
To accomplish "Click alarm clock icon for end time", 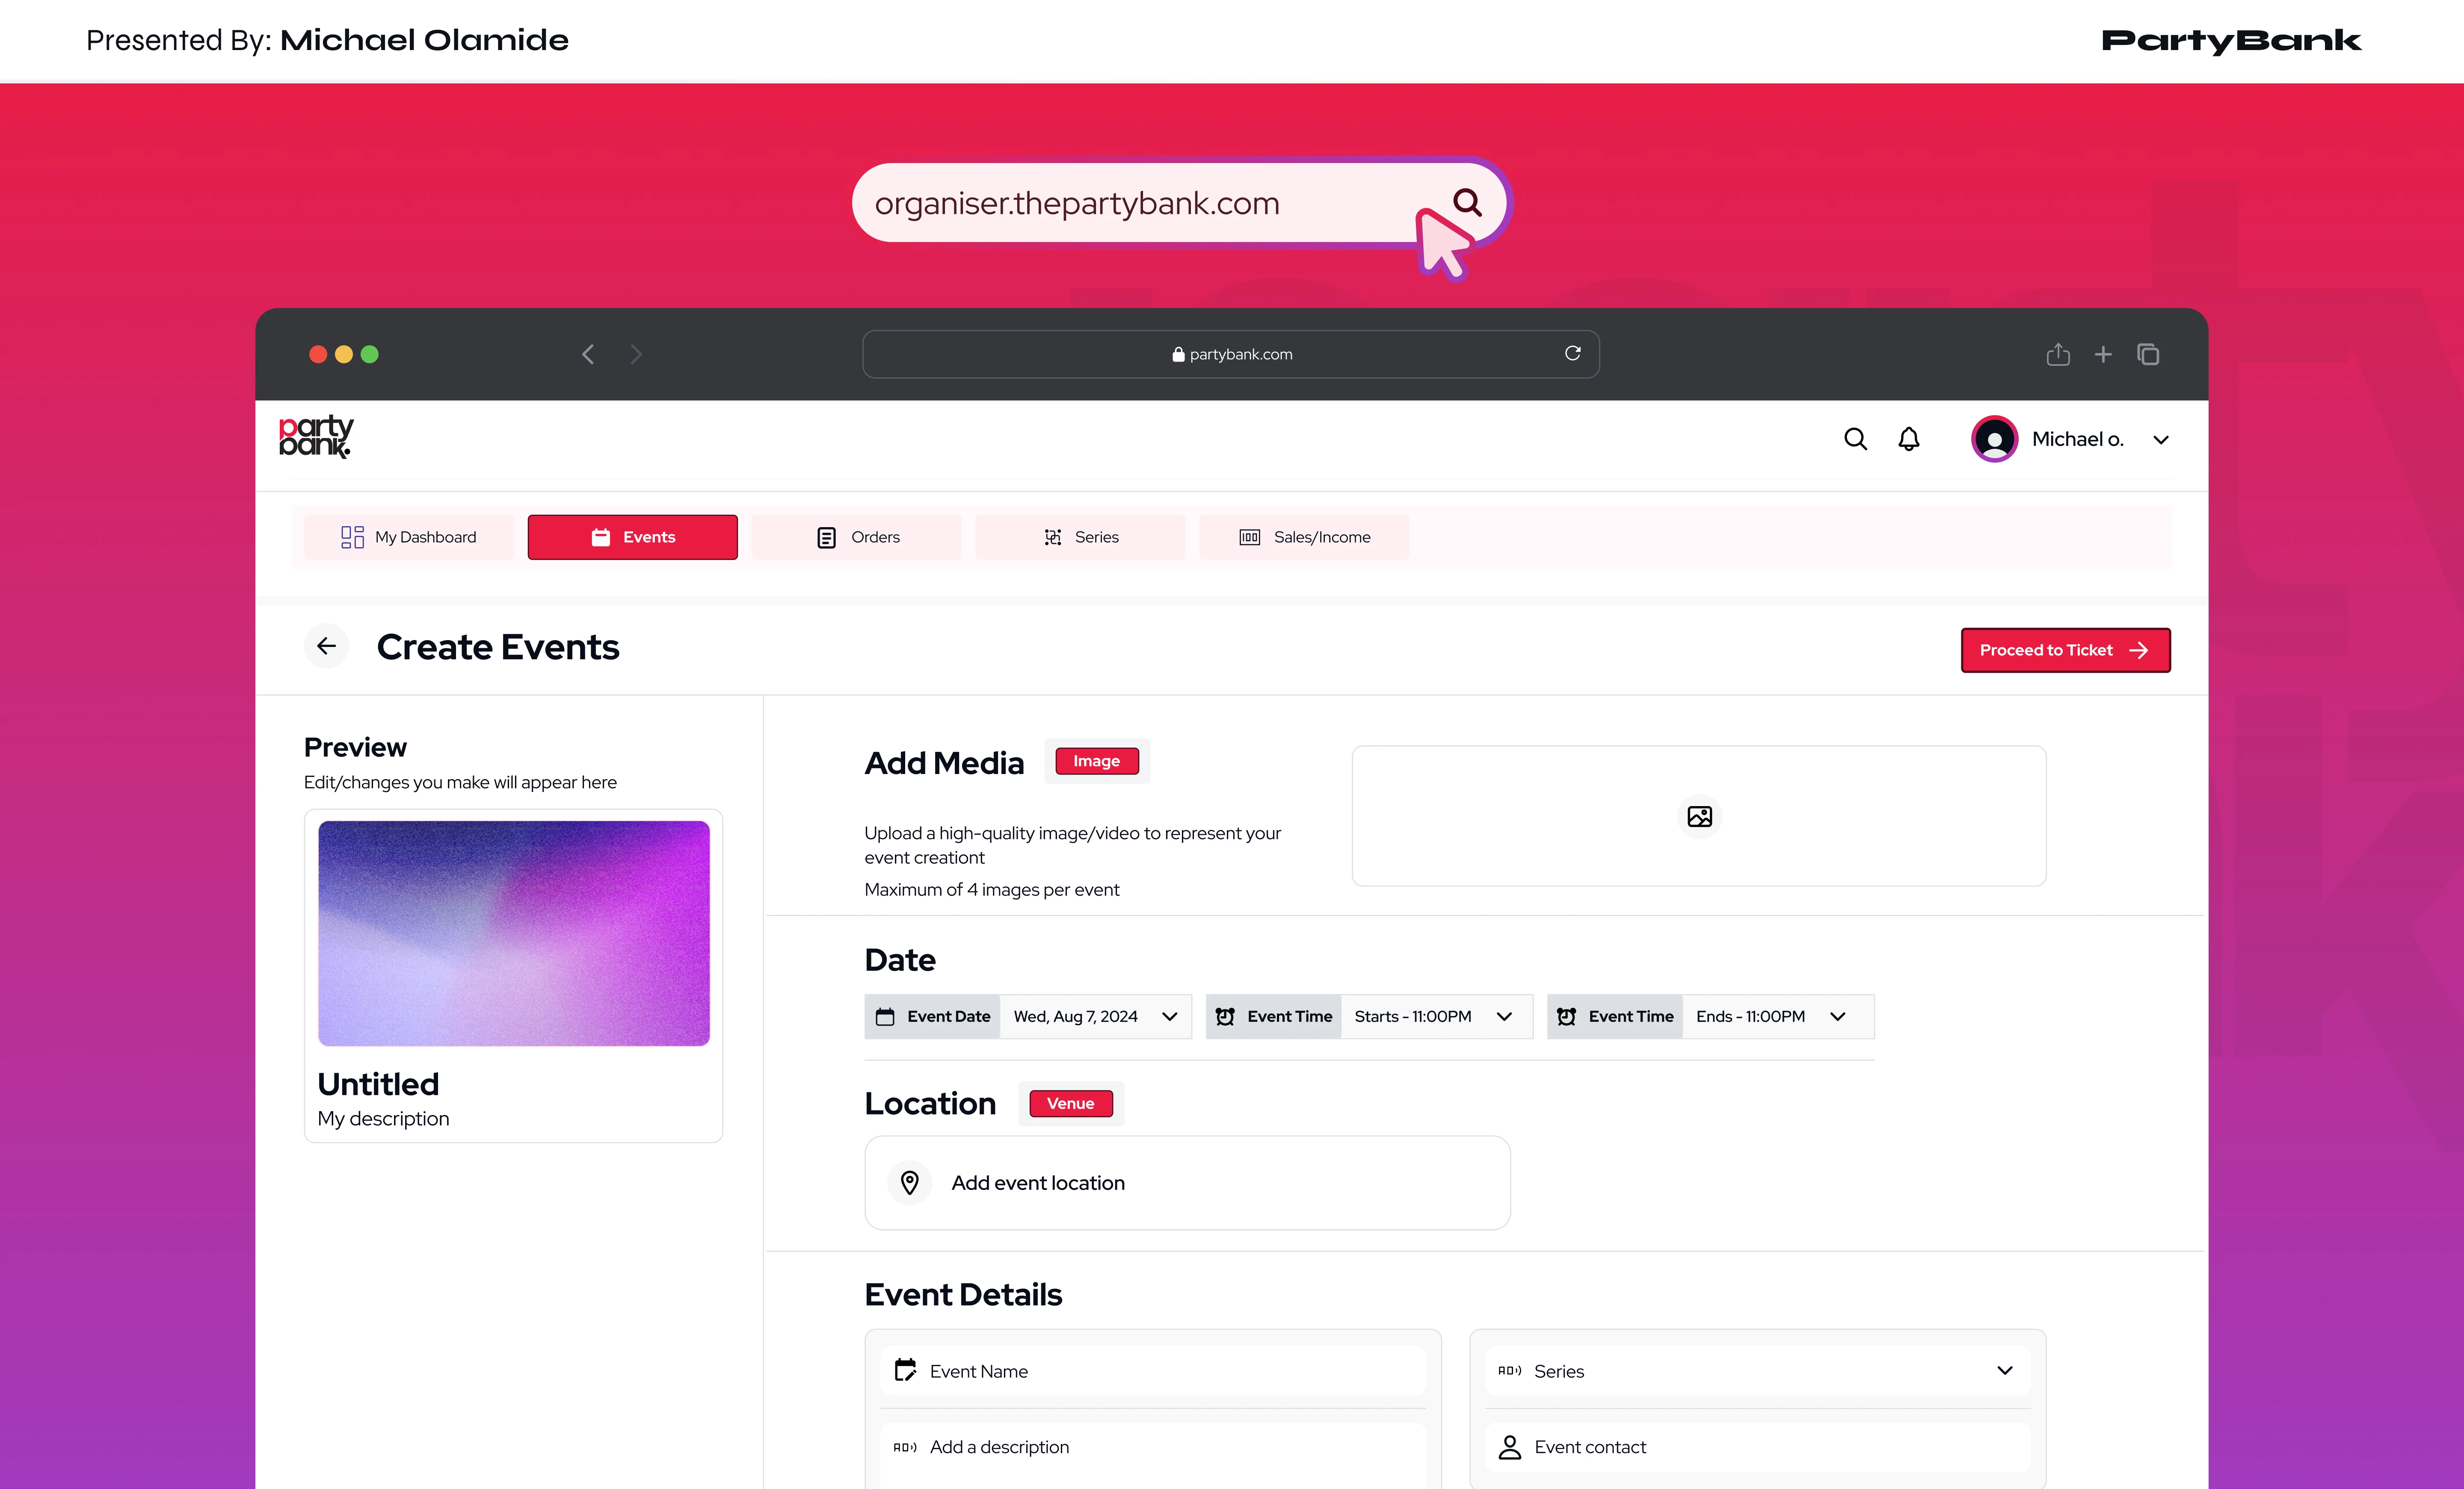I will (1566, 1016).
